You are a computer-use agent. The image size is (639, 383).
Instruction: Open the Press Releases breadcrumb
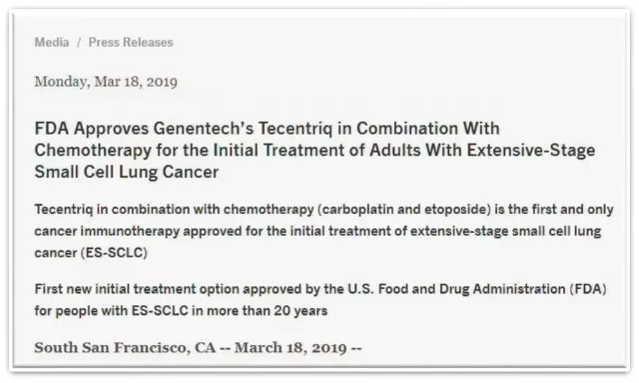click(x=130, y=42)
